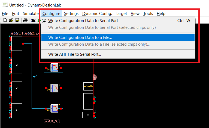Screen dimensions: 209x128
Task: Select the bottom filter module marked II
Action: point(54,108)
